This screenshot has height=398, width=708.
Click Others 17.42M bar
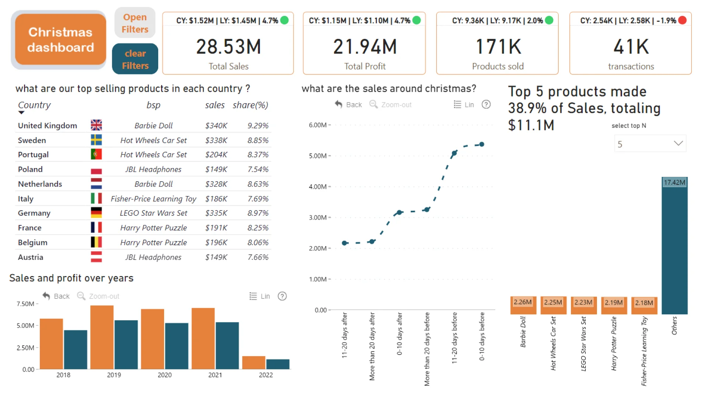[x=674, y=245]
